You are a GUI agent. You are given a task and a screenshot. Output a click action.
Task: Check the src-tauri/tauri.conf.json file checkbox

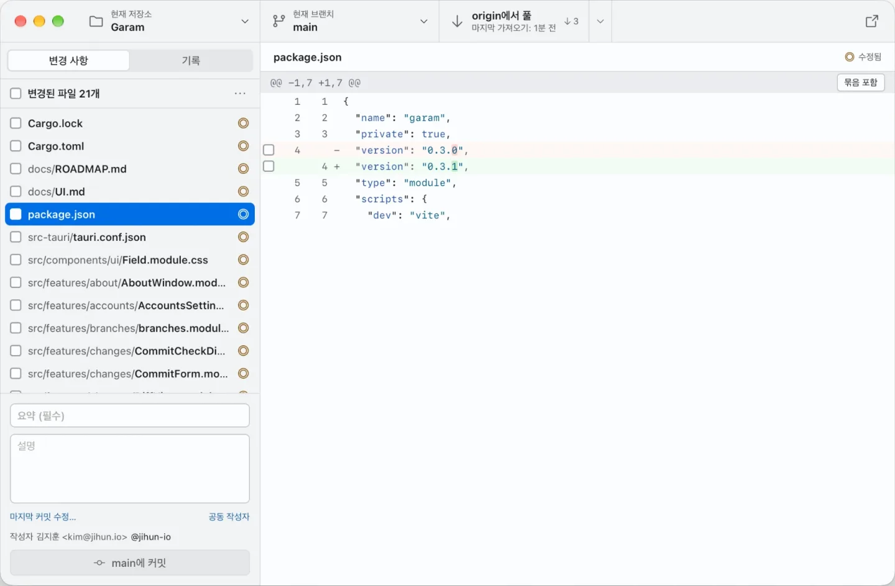coord(16,237)
